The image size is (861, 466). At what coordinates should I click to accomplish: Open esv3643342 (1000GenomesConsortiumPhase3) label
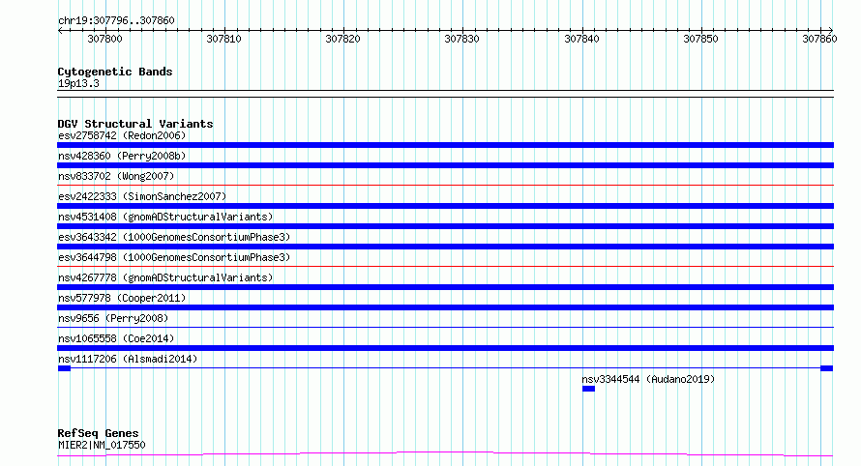174,237
